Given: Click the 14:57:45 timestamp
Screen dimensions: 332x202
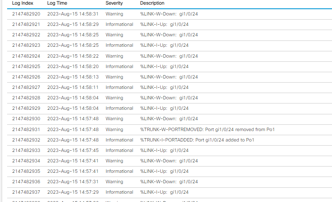Looking at the screenshot, I should (x=73, y=150).
